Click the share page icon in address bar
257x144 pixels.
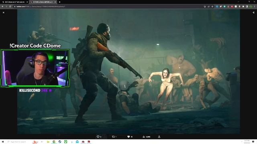[209, 6]
